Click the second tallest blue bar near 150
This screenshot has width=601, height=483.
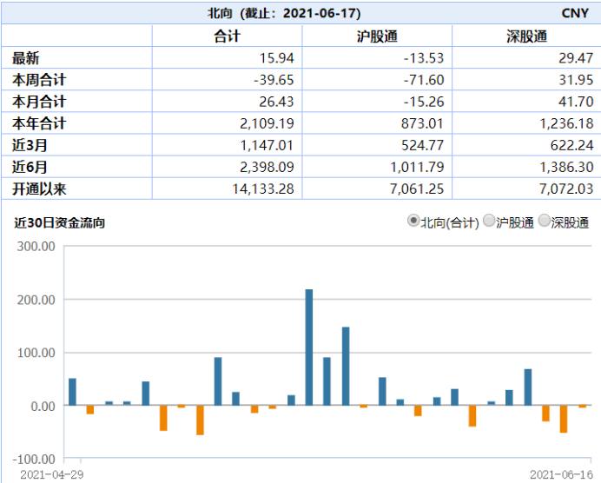346,366
